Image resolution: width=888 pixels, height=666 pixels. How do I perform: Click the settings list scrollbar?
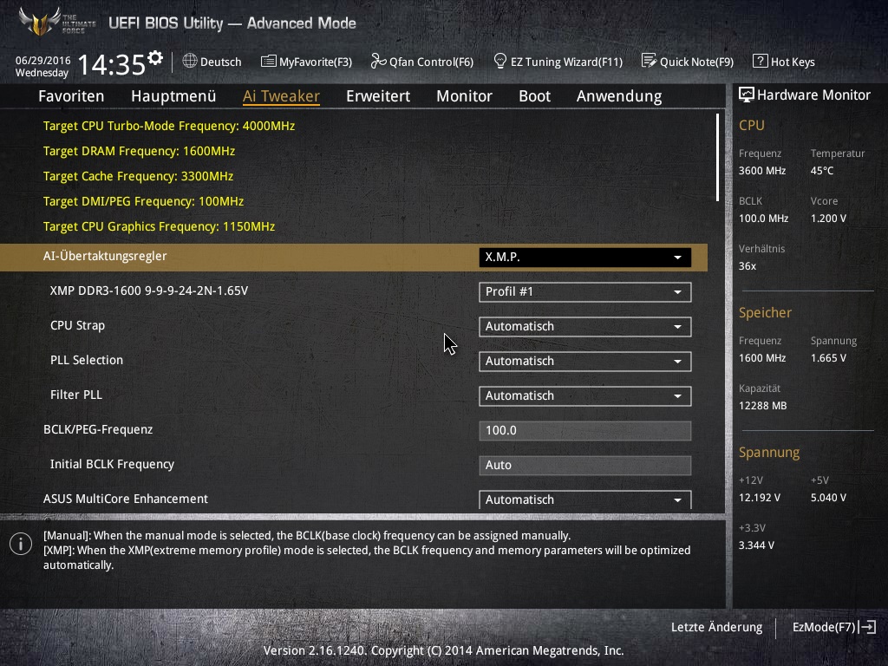pyautogui.click(x=717, y=158)
